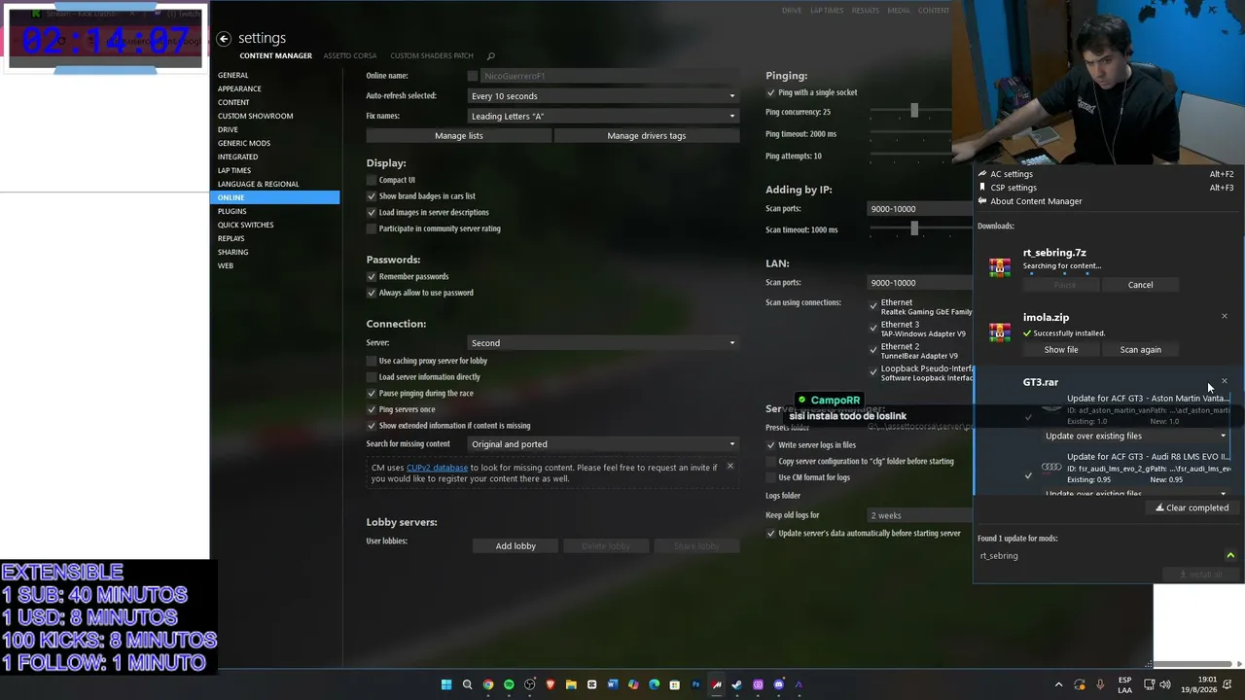This screenshot has height=700, width=1245.
Task: Click the green update arrow for rt_sebring
Action: [x=1230, y=555]
